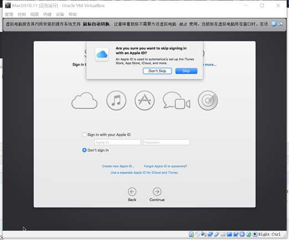Click the display settings status icon

pyautogui.click(x=229, y=234)
